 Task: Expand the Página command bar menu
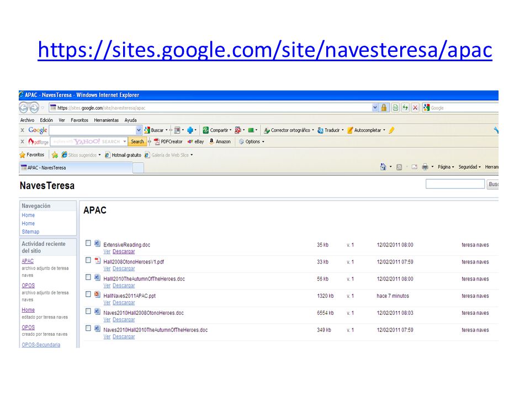pos(446,167)
